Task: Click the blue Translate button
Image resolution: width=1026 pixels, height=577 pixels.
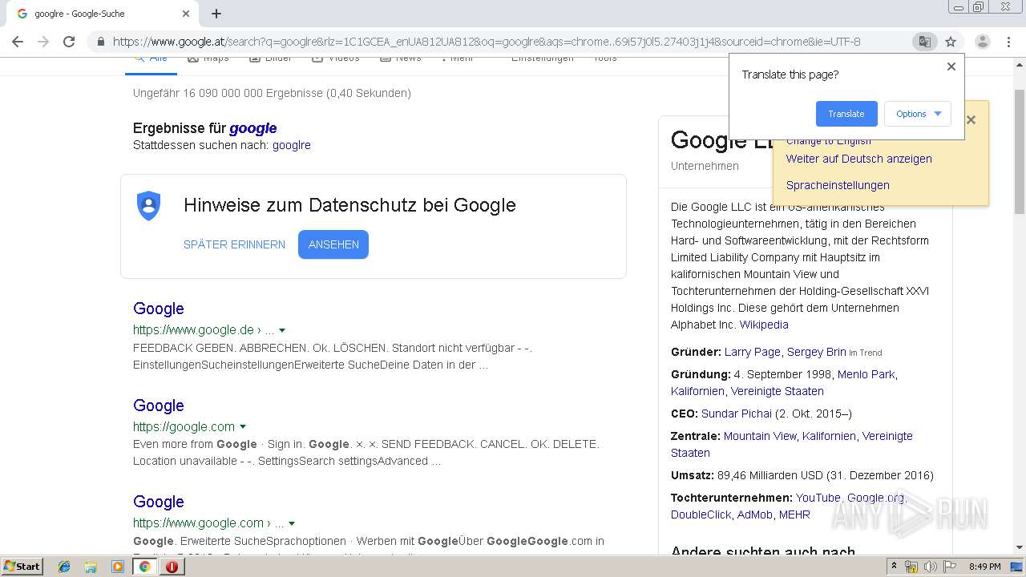Action: coord(846,114)
